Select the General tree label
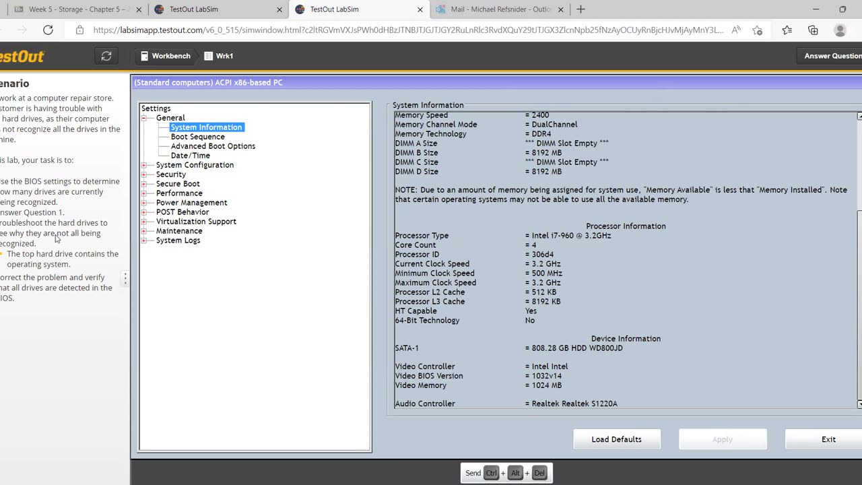862x485 pixels. point(170,118)
